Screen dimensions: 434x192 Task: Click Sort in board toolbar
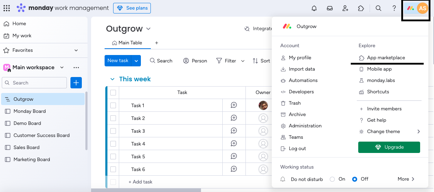pos(261,61)
